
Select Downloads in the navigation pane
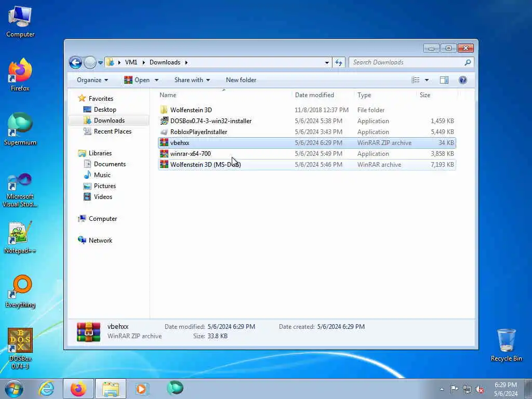(x=109, y=121)
